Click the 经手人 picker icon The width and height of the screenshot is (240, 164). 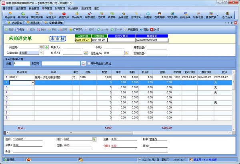(86, 53)
